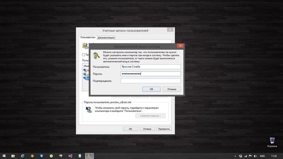Close the User Accounts window
The height and width of the screenshot is (159, 283).
[170, 30]
